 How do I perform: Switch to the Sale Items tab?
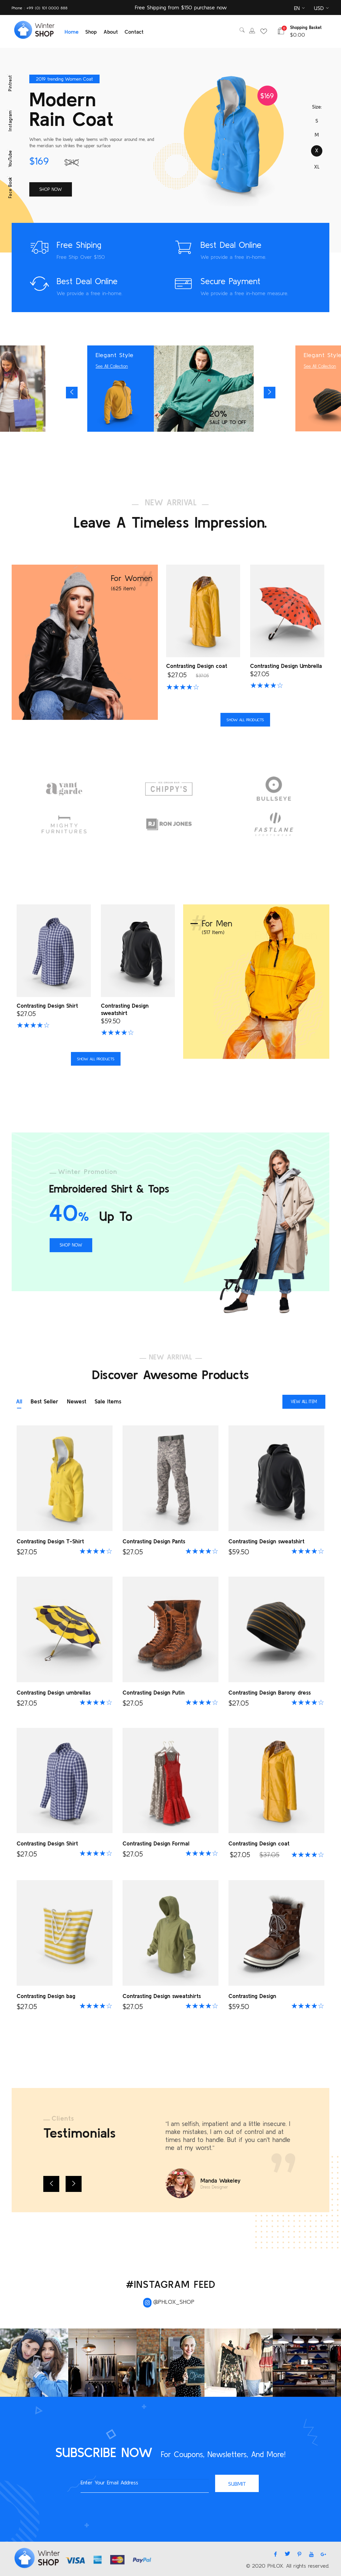(108, 1401)
